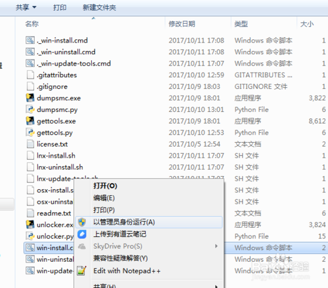Select the file name dumpsmc.exe
Viewport: 328px width, 288px height.
click(x=58, y=98)
